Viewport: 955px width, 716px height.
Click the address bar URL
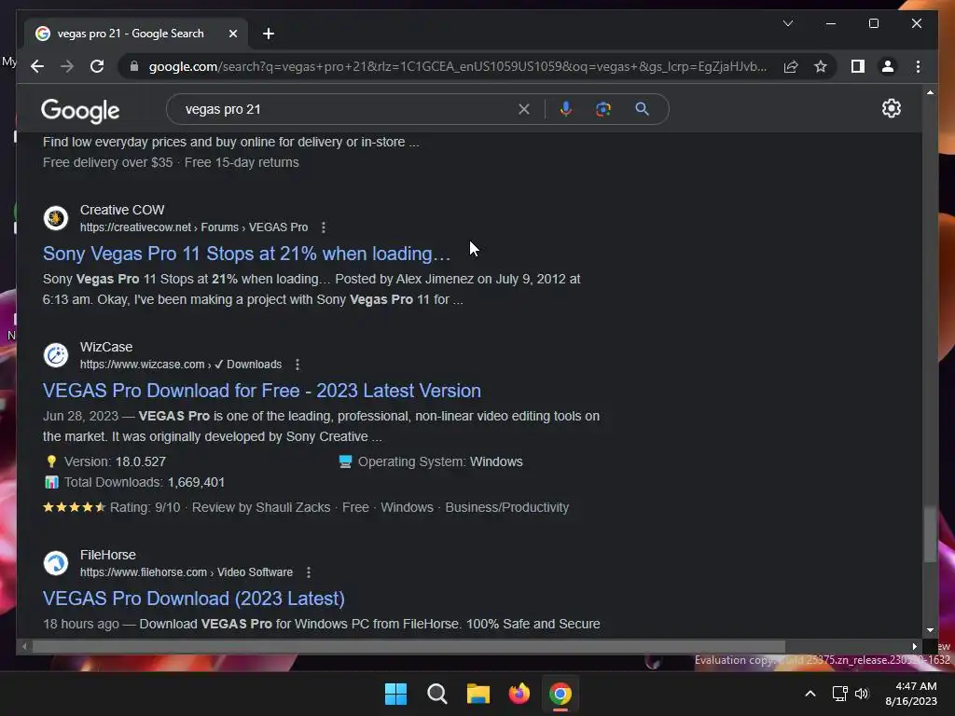(458, 66)
